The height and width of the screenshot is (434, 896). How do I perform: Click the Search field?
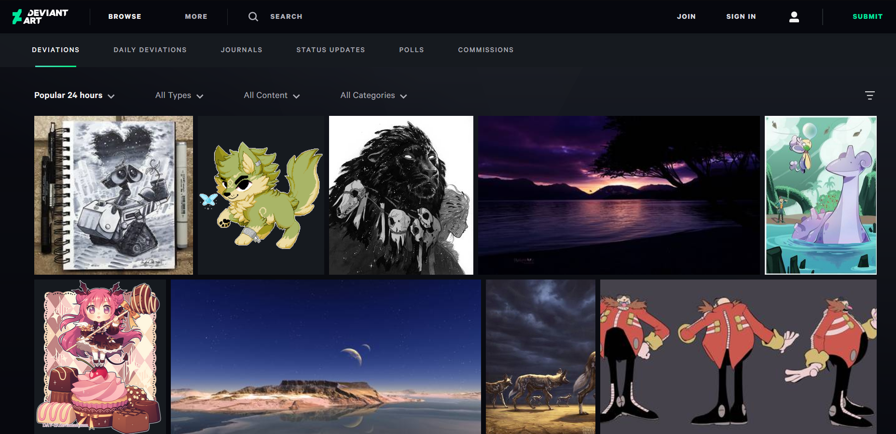(286, 16)
